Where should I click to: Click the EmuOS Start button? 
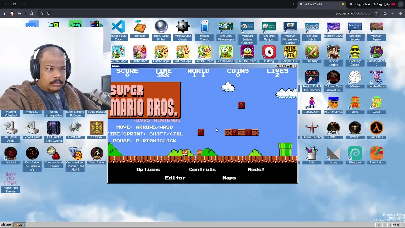[7, 225]
